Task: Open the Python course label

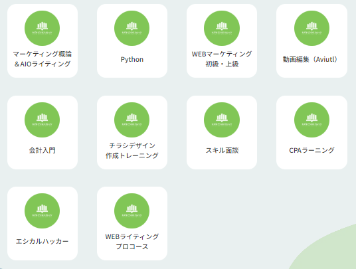Action: click(132, 60)
